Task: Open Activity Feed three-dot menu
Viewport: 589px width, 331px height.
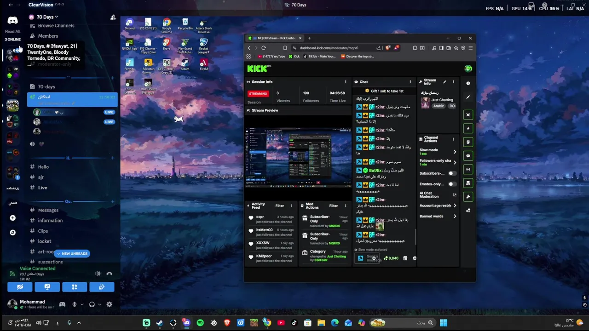Action: (291, 206)
